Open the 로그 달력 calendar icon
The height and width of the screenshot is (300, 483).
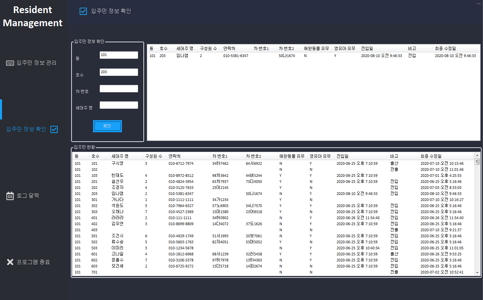click(10, 195)
